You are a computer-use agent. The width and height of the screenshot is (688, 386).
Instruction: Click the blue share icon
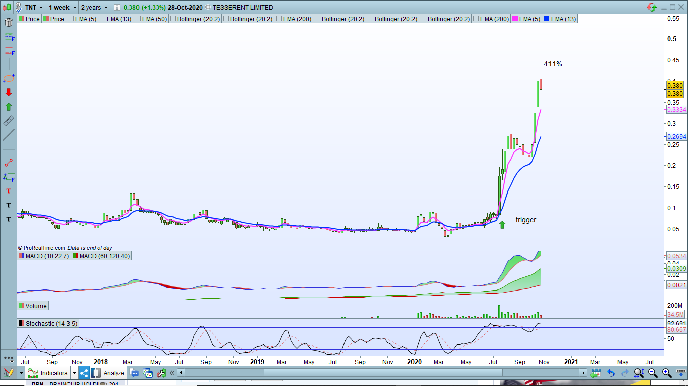[x=84, y=373]
